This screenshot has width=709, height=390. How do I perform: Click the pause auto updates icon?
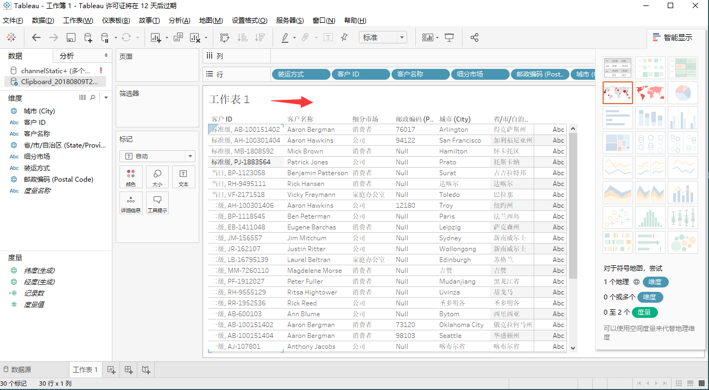click(x=105, y=37)
